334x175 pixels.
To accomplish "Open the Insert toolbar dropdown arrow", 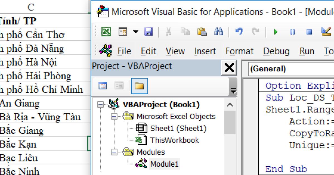I will tap(136, 31).
